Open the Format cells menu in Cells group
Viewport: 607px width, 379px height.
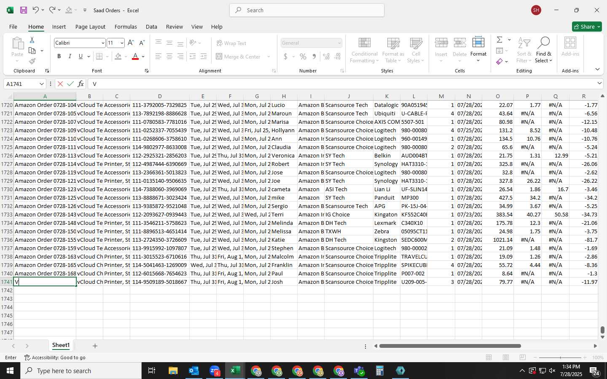(478, 50)
